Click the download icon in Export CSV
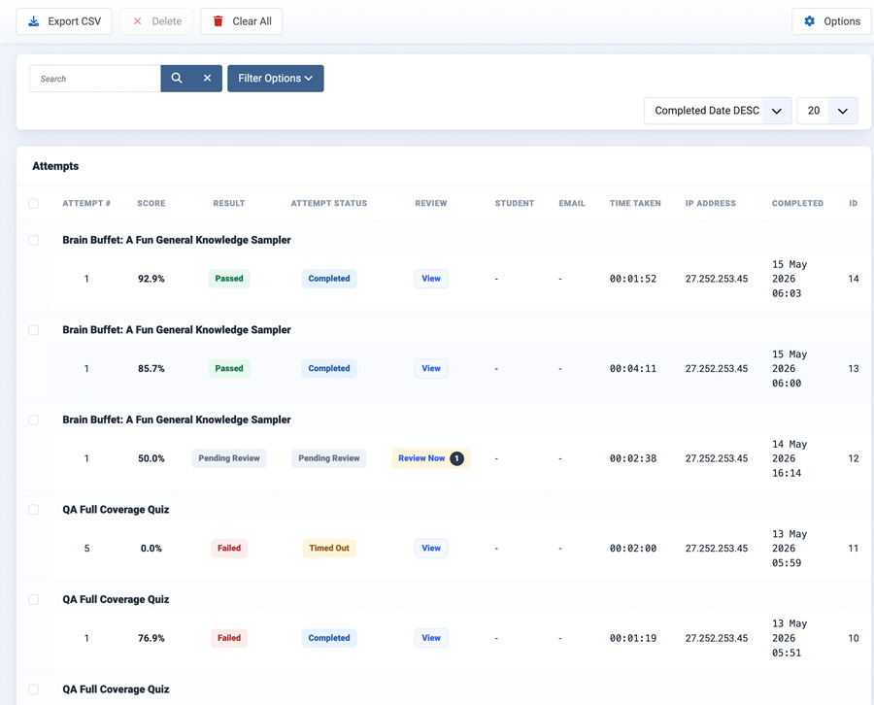This screenshot has width=874, height=705. [33, 21]
